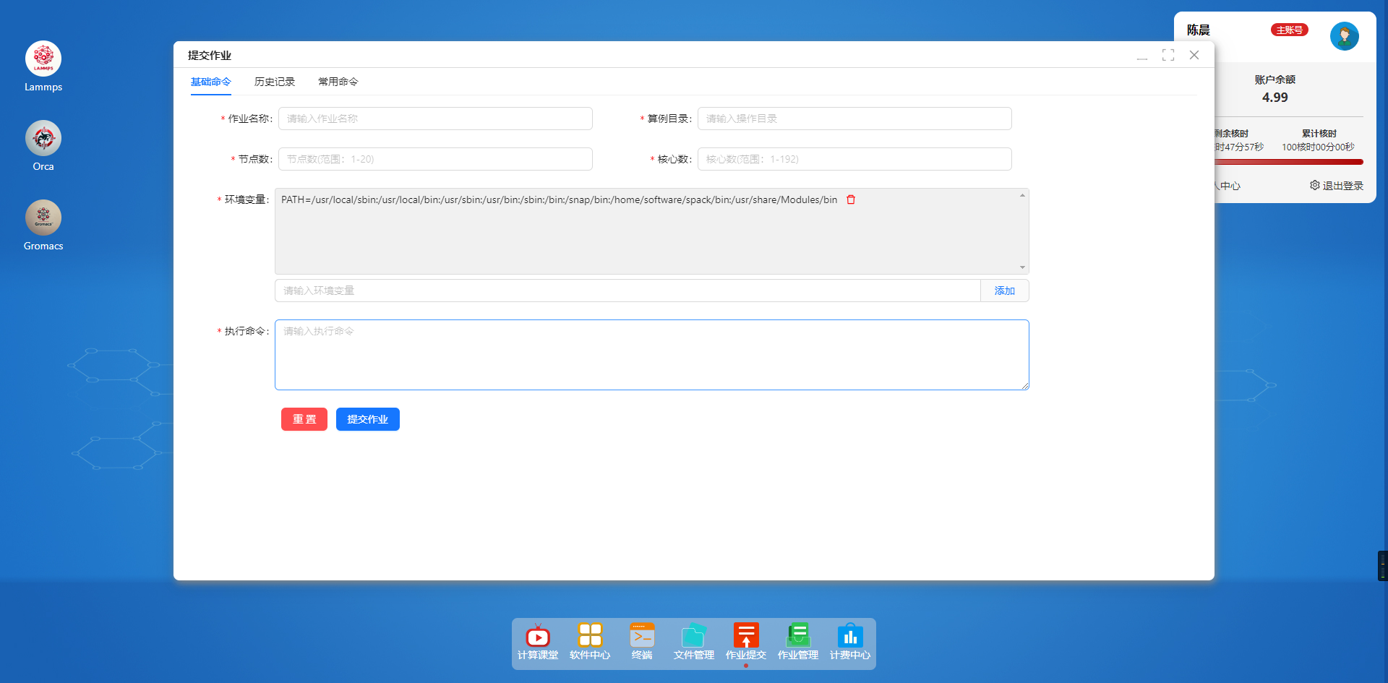Click 退出登录 in the user panel
Screen dimensions: 1388x683
pos(1337,186)
